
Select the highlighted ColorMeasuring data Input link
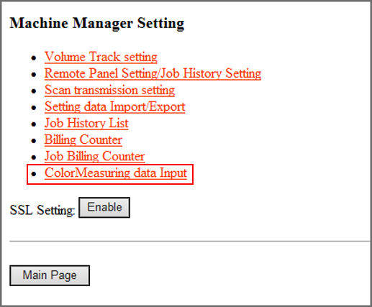coord(116,173)
